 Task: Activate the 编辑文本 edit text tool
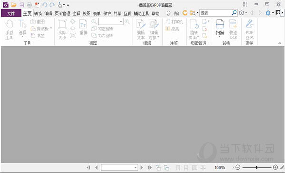click(x=141, y=29)
